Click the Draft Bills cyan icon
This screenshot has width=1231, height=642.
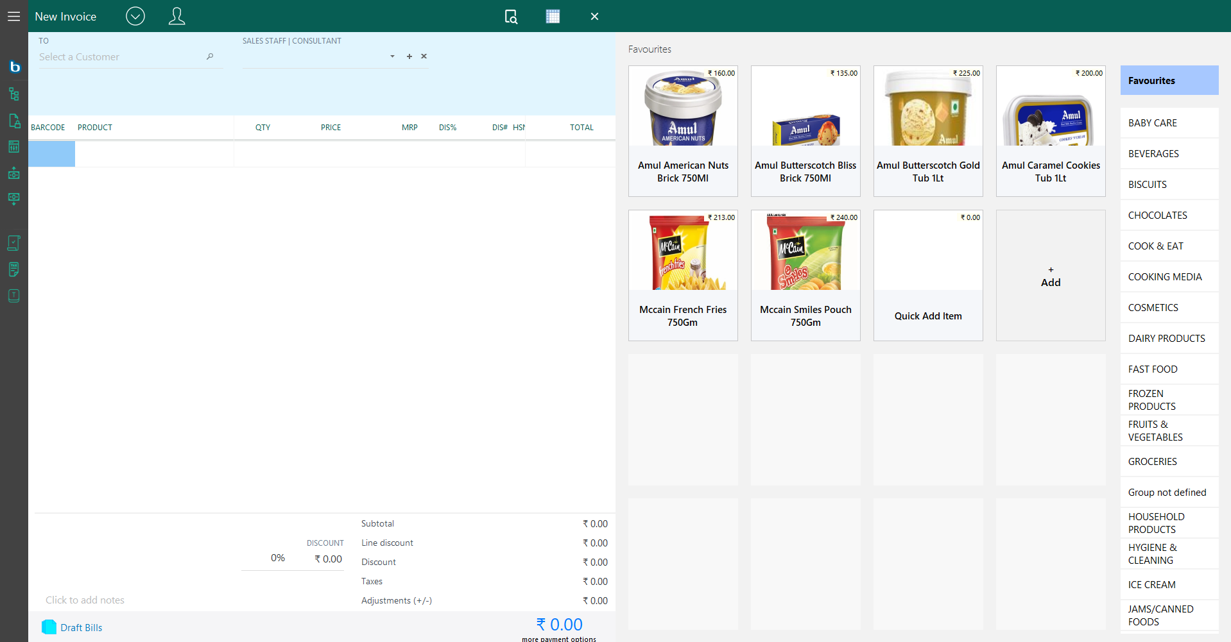click(49, 627)
